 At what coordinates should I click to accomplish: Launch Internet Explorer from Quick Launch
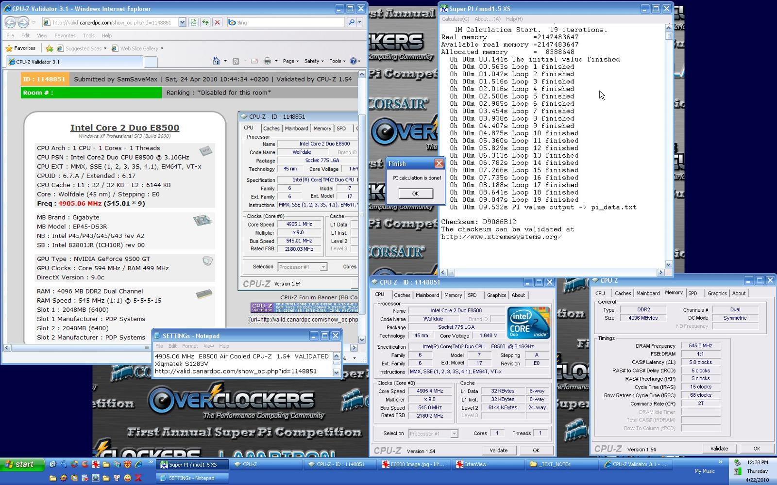tap(138, 464)
